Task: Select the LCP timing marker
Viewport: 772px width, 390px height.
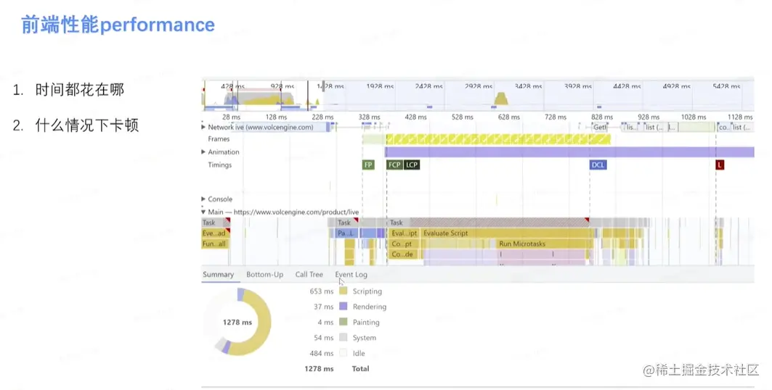Action: click(x=412, y=165)
